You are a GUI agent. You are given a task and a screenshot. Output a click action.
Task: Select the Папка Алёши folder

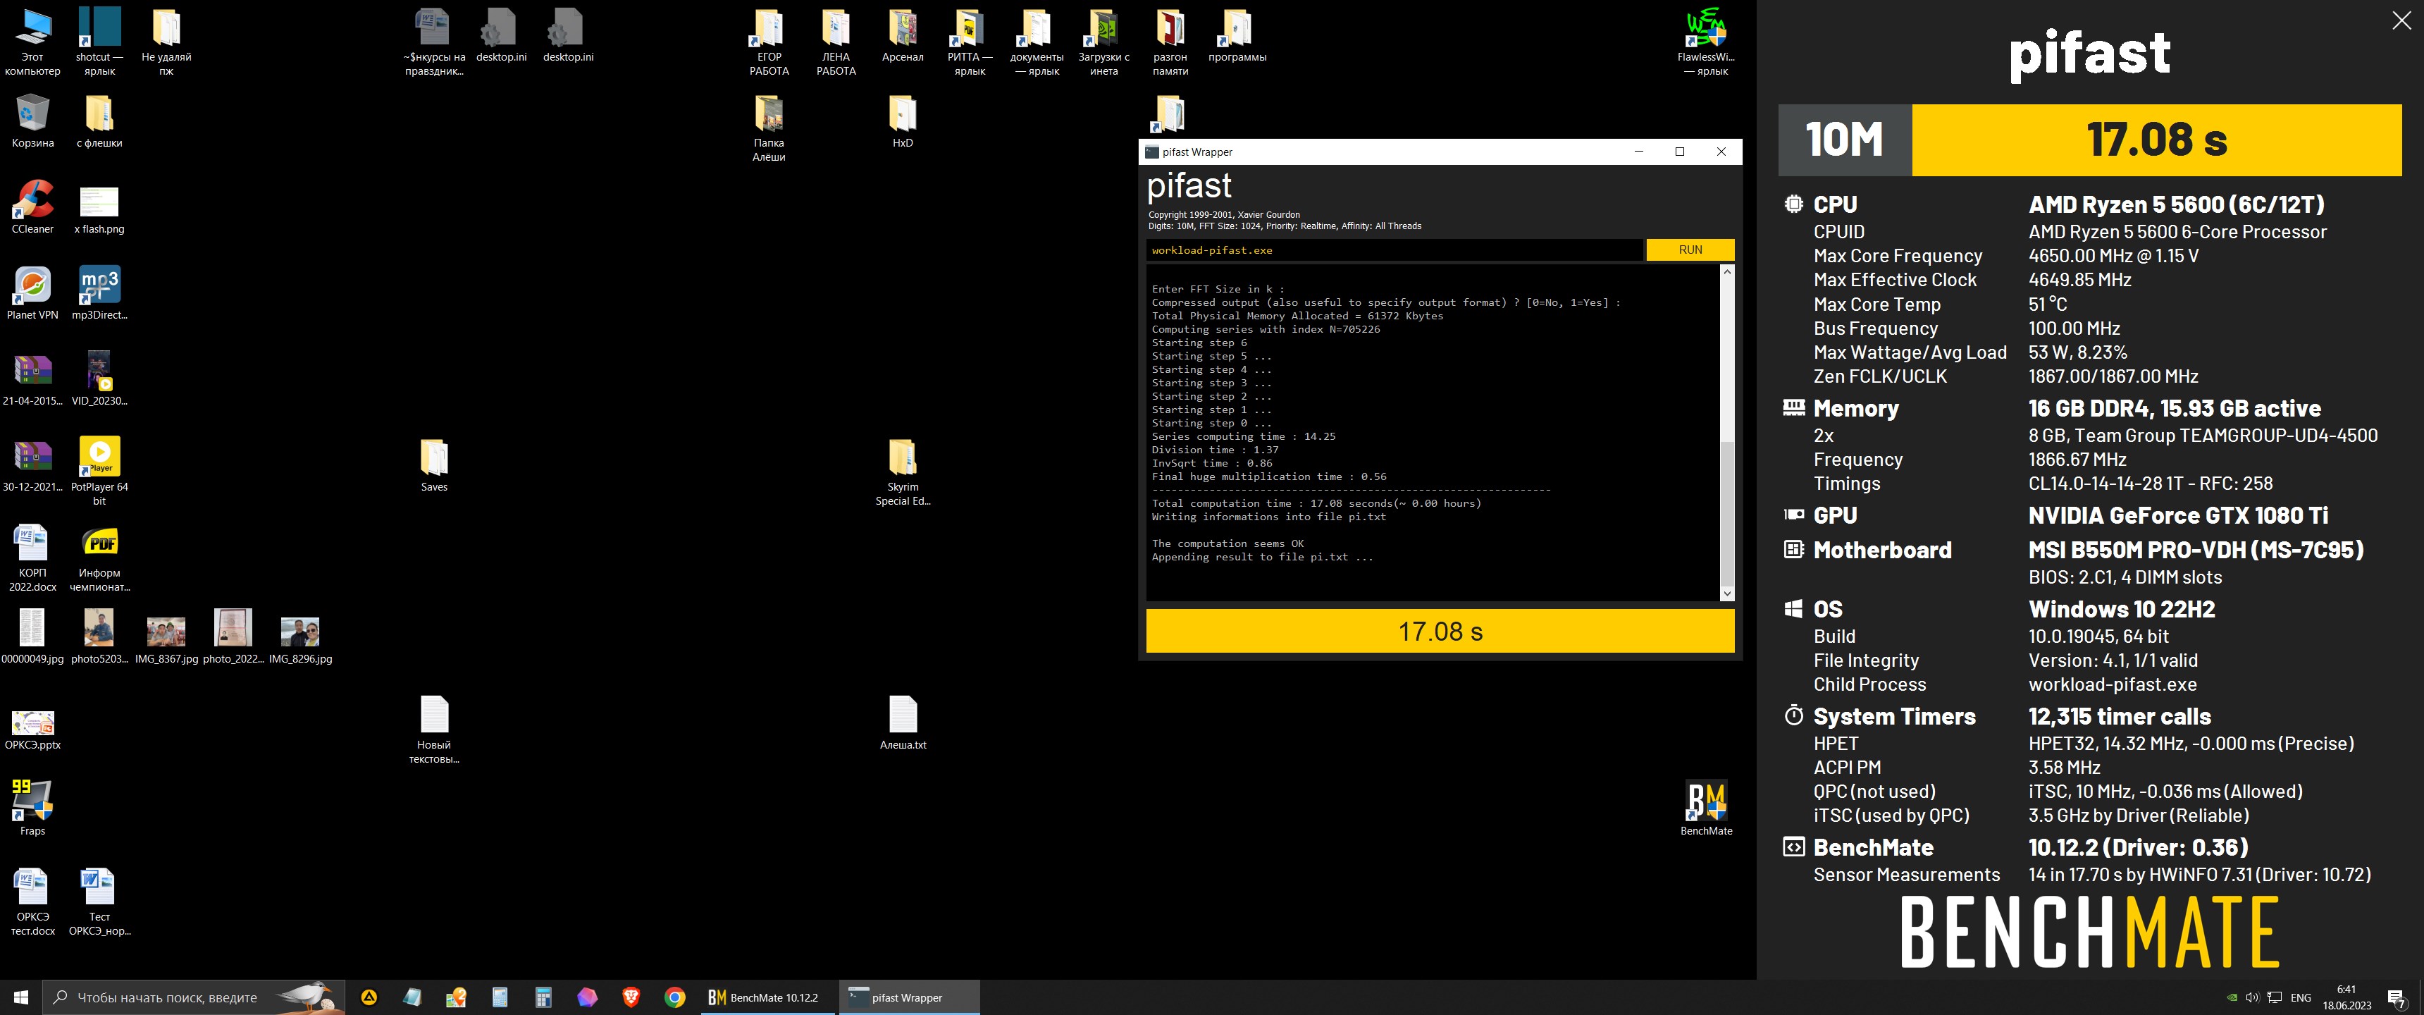(x=769, y=128)
